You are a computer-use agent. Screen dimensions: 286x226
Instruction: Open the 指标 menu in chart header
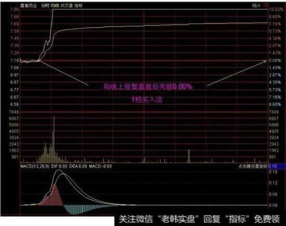pos(79,6)
